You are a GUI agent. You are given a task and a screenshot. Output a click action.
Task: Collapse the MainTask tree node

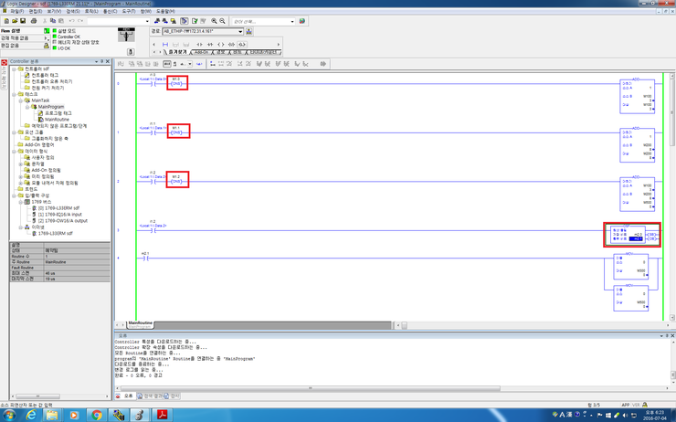tap(20, 100)
